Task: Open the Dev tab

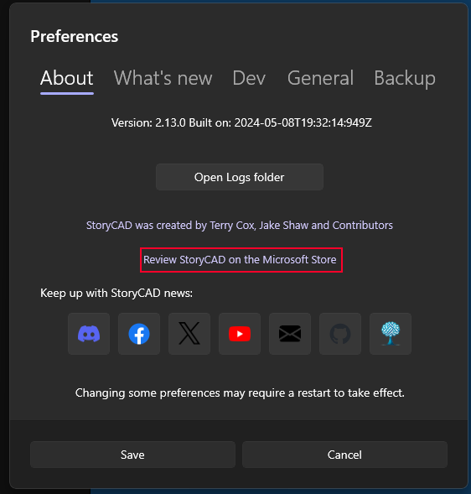Action: 249,78
